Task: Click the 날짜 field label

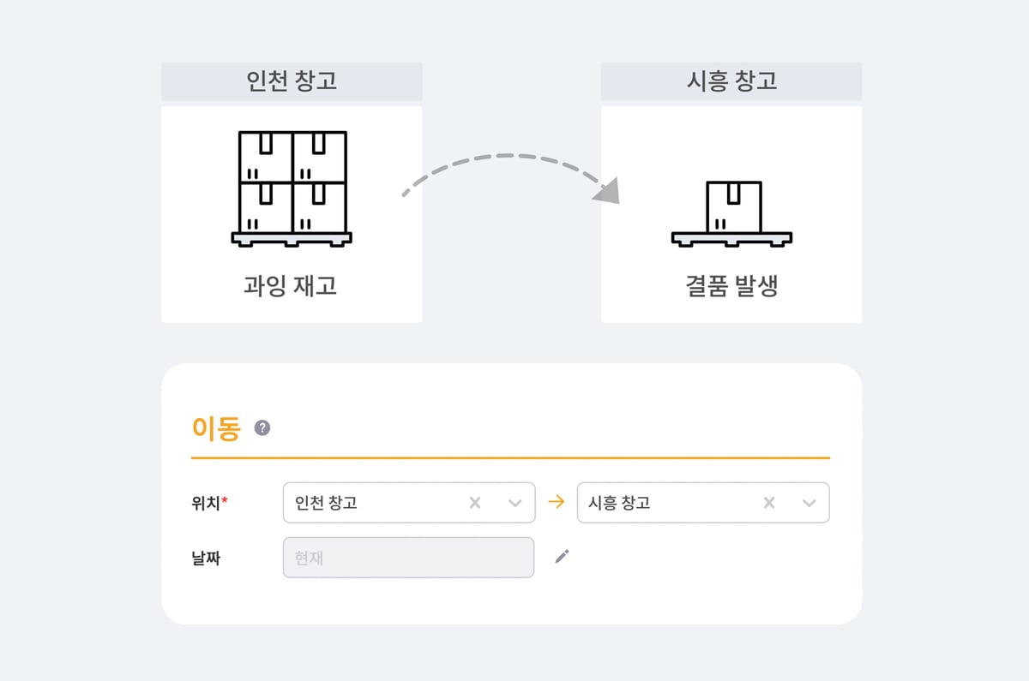Action: pos(206,557)
